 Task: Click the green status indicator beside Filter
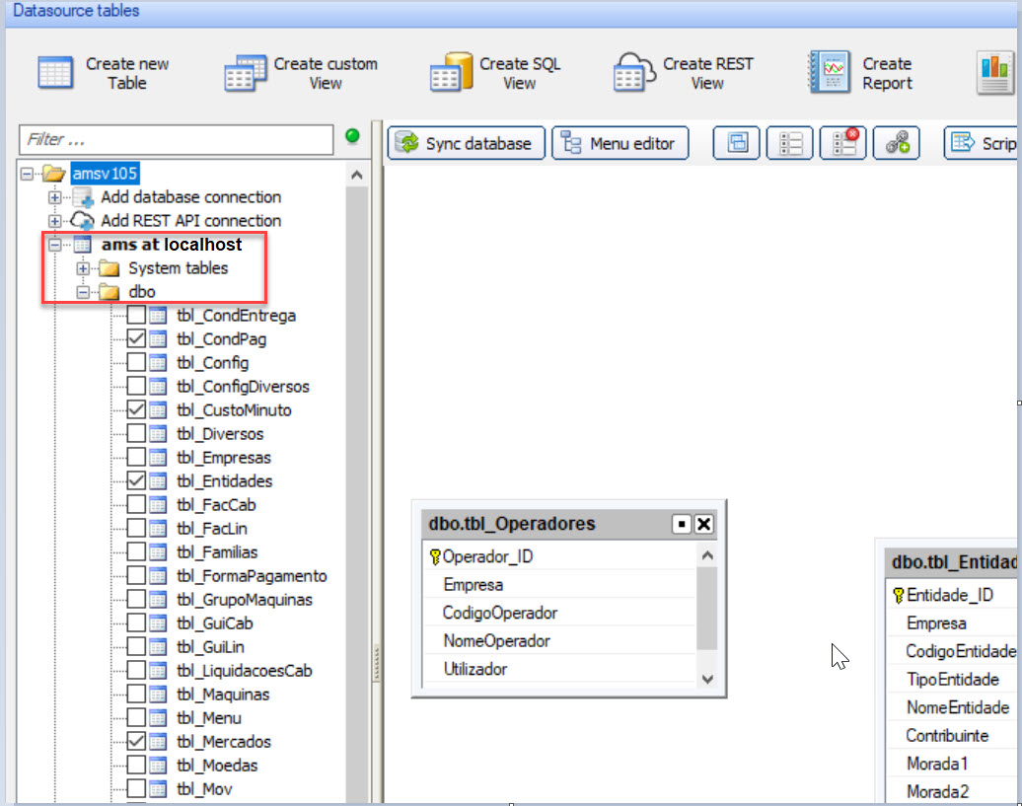pyautogui.click(x=352, y=136)
